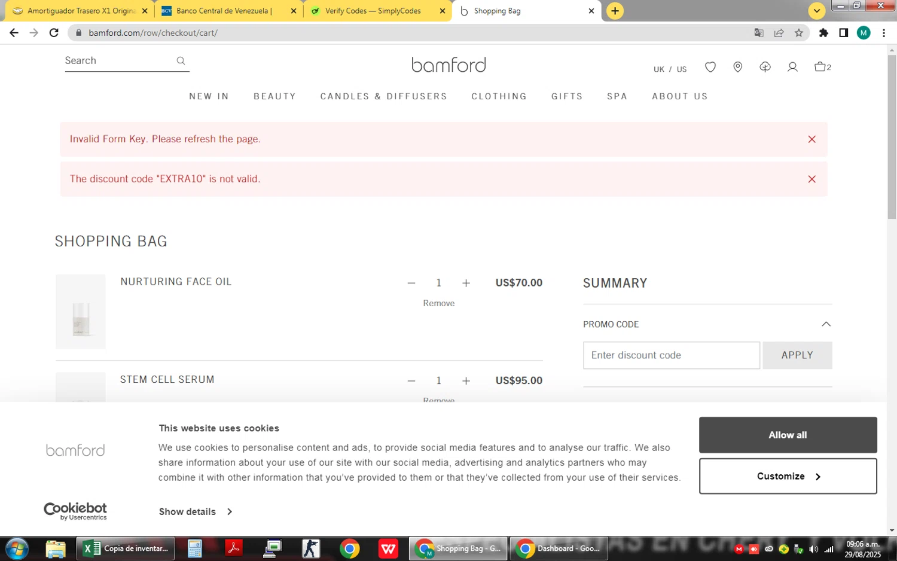
Task: Click the volume speaker tray icon
Action: pyautogui.click(x=813, y=549)
